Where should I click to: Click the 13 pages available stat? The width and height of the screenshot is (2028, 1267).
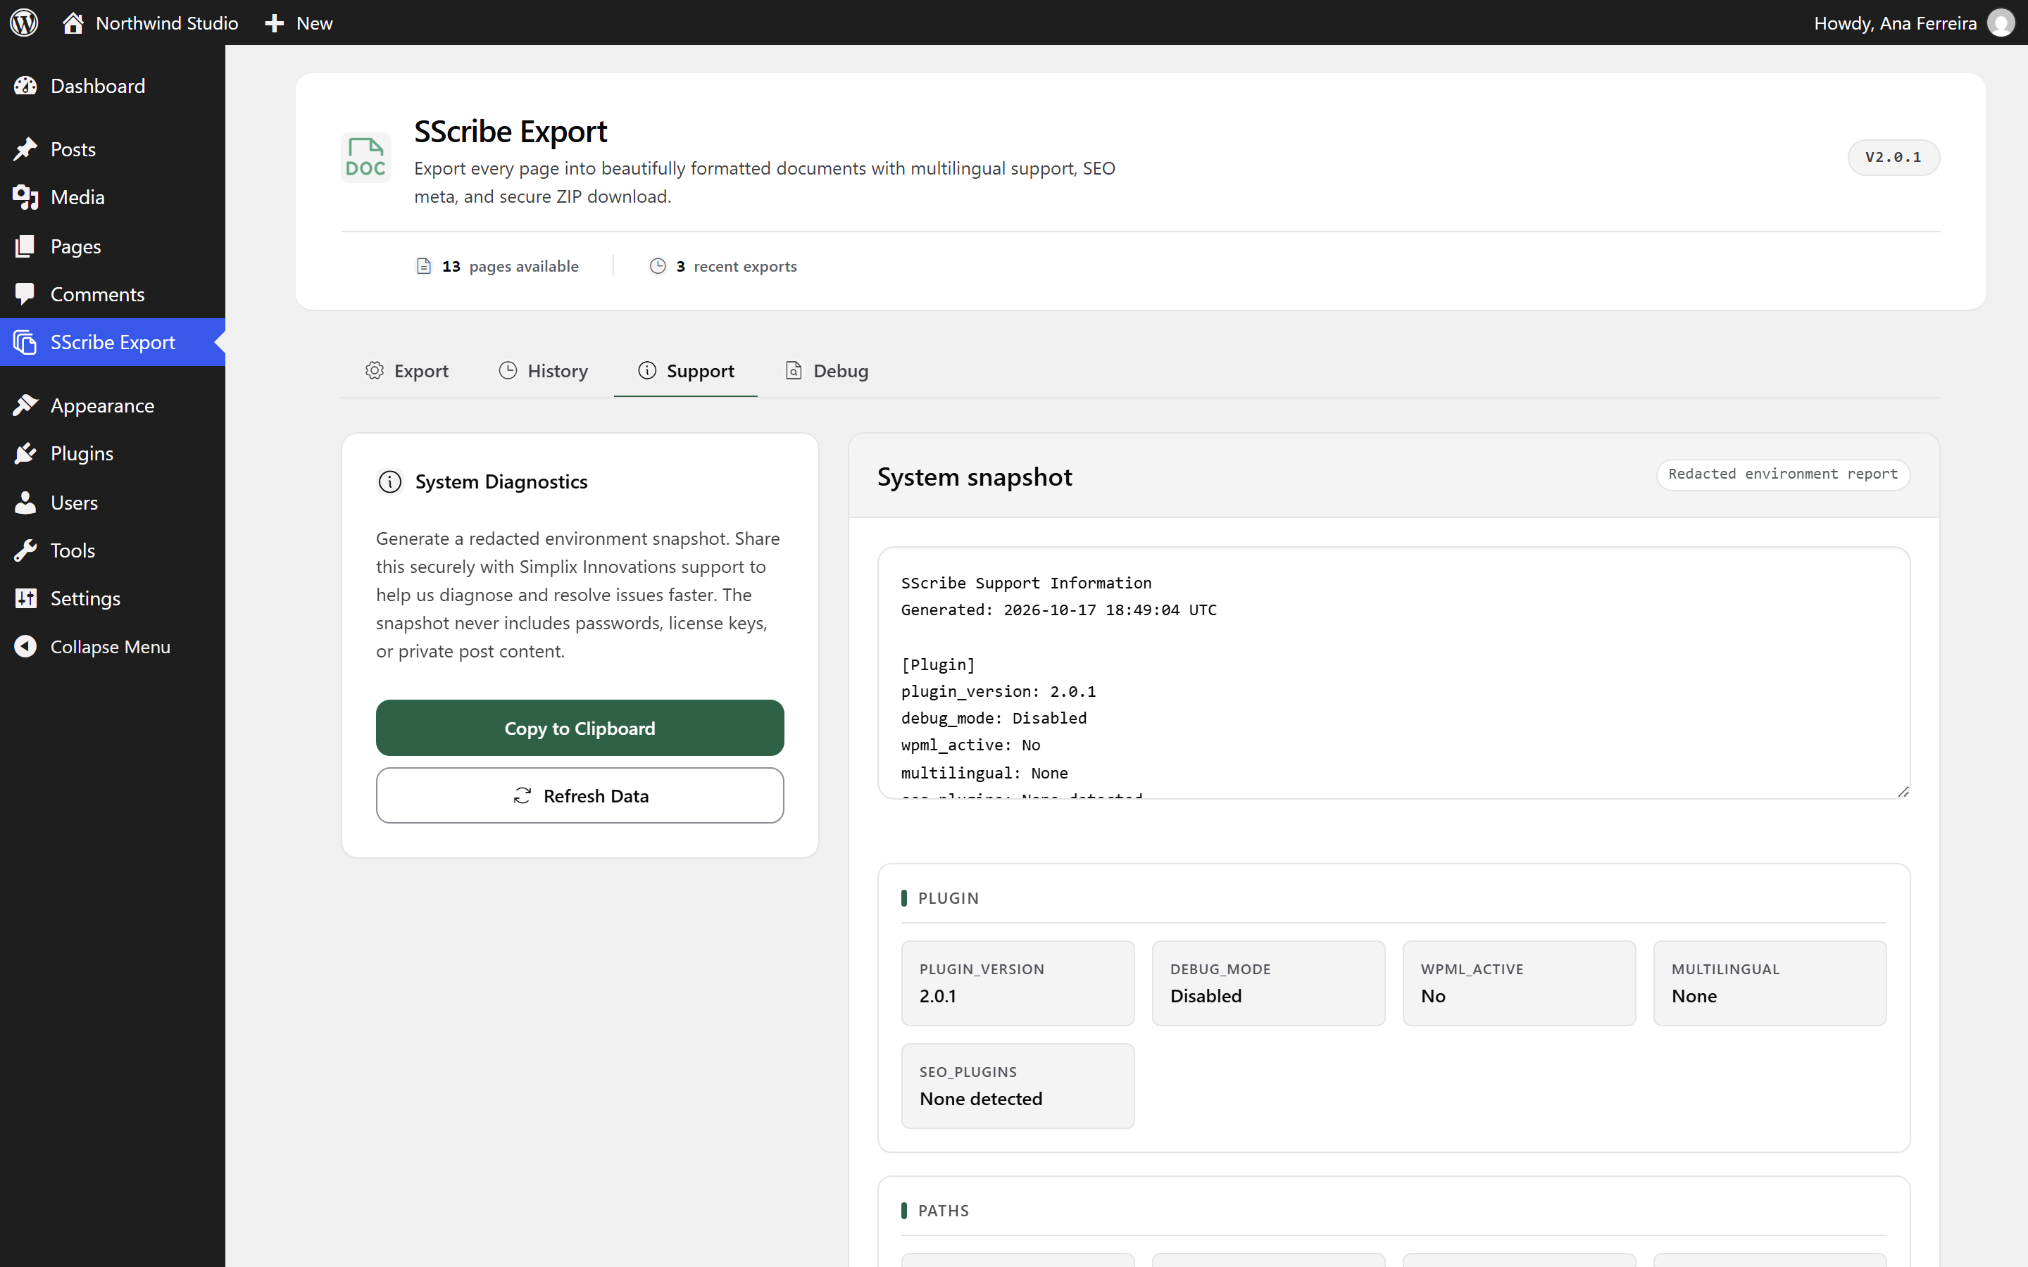click(x=498, y=267)
